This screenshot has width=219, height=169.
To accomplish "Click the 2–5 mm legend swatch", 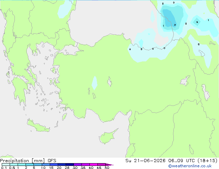I will 30,165.
